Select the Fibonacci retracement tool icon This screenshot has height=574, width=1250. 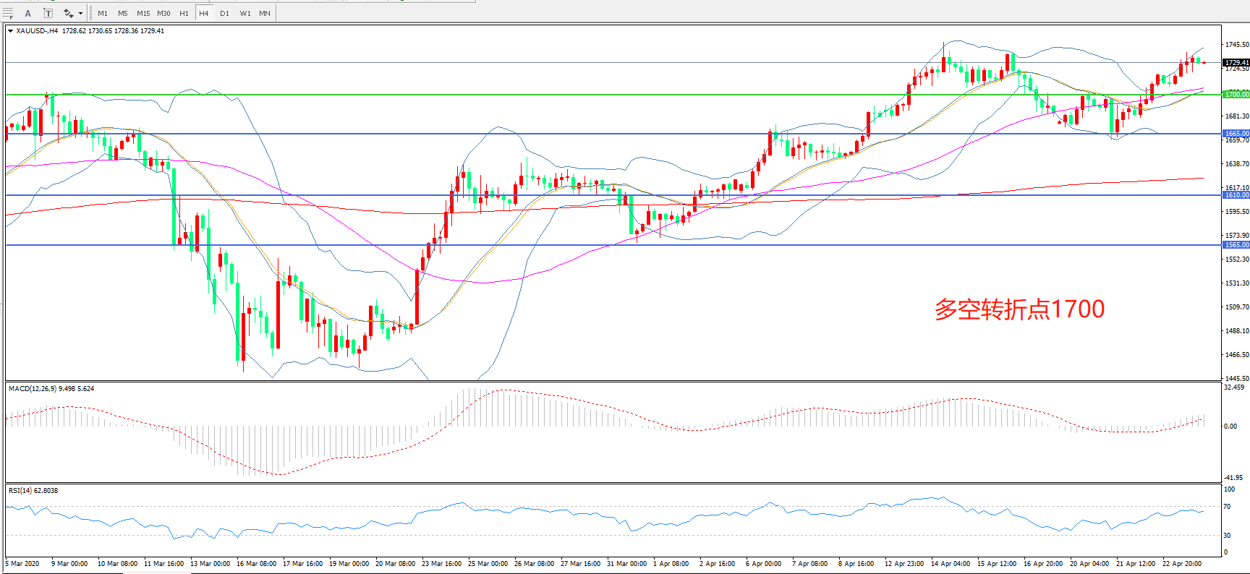pos(8,13)
